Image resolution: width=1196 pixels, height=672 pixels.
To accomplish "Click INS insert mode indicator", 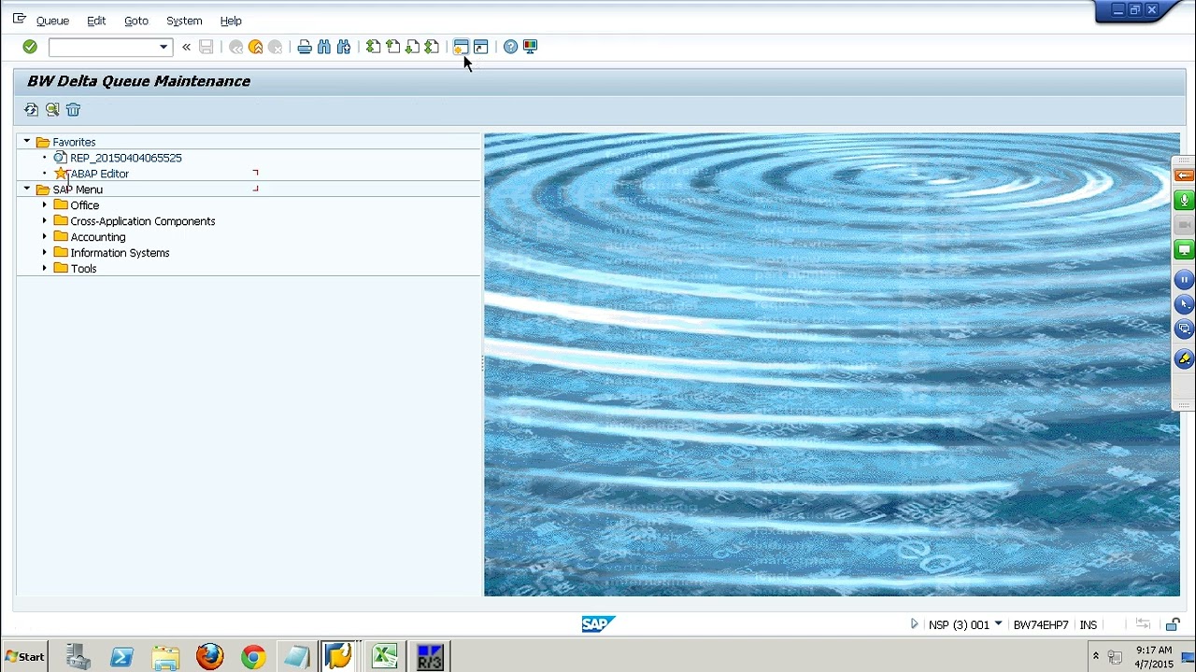I will point(1089,624).
